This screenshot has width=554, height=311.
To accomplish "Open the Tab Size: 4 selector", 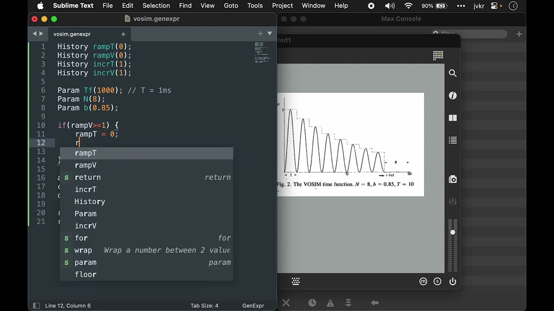I will pyautogui.click(x=204, y=305).
